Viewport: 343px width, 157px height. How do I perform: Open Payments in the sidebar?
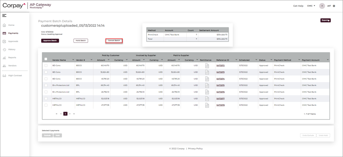pos(13,33)
